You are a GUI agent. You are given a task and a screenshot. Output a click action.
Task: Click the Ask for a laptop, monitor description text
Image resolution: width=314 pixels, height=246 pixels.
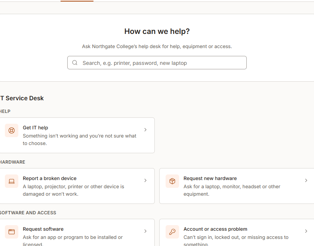pos(232,190)
